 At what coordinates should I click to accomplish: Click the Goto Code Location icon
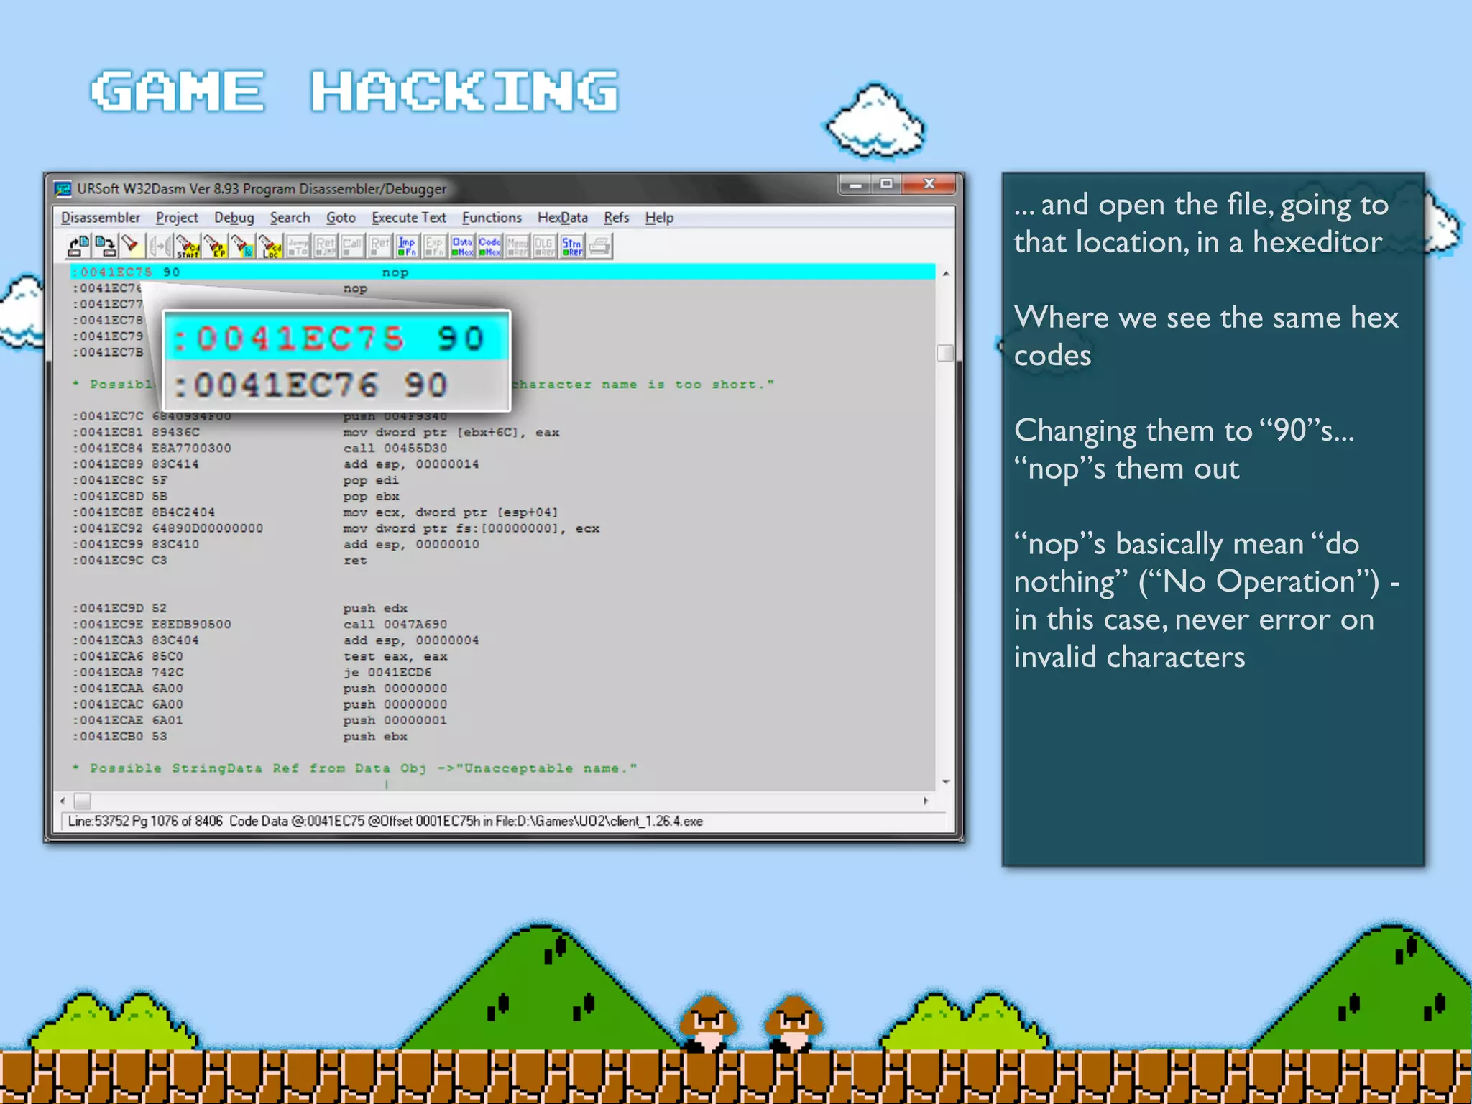270,247
